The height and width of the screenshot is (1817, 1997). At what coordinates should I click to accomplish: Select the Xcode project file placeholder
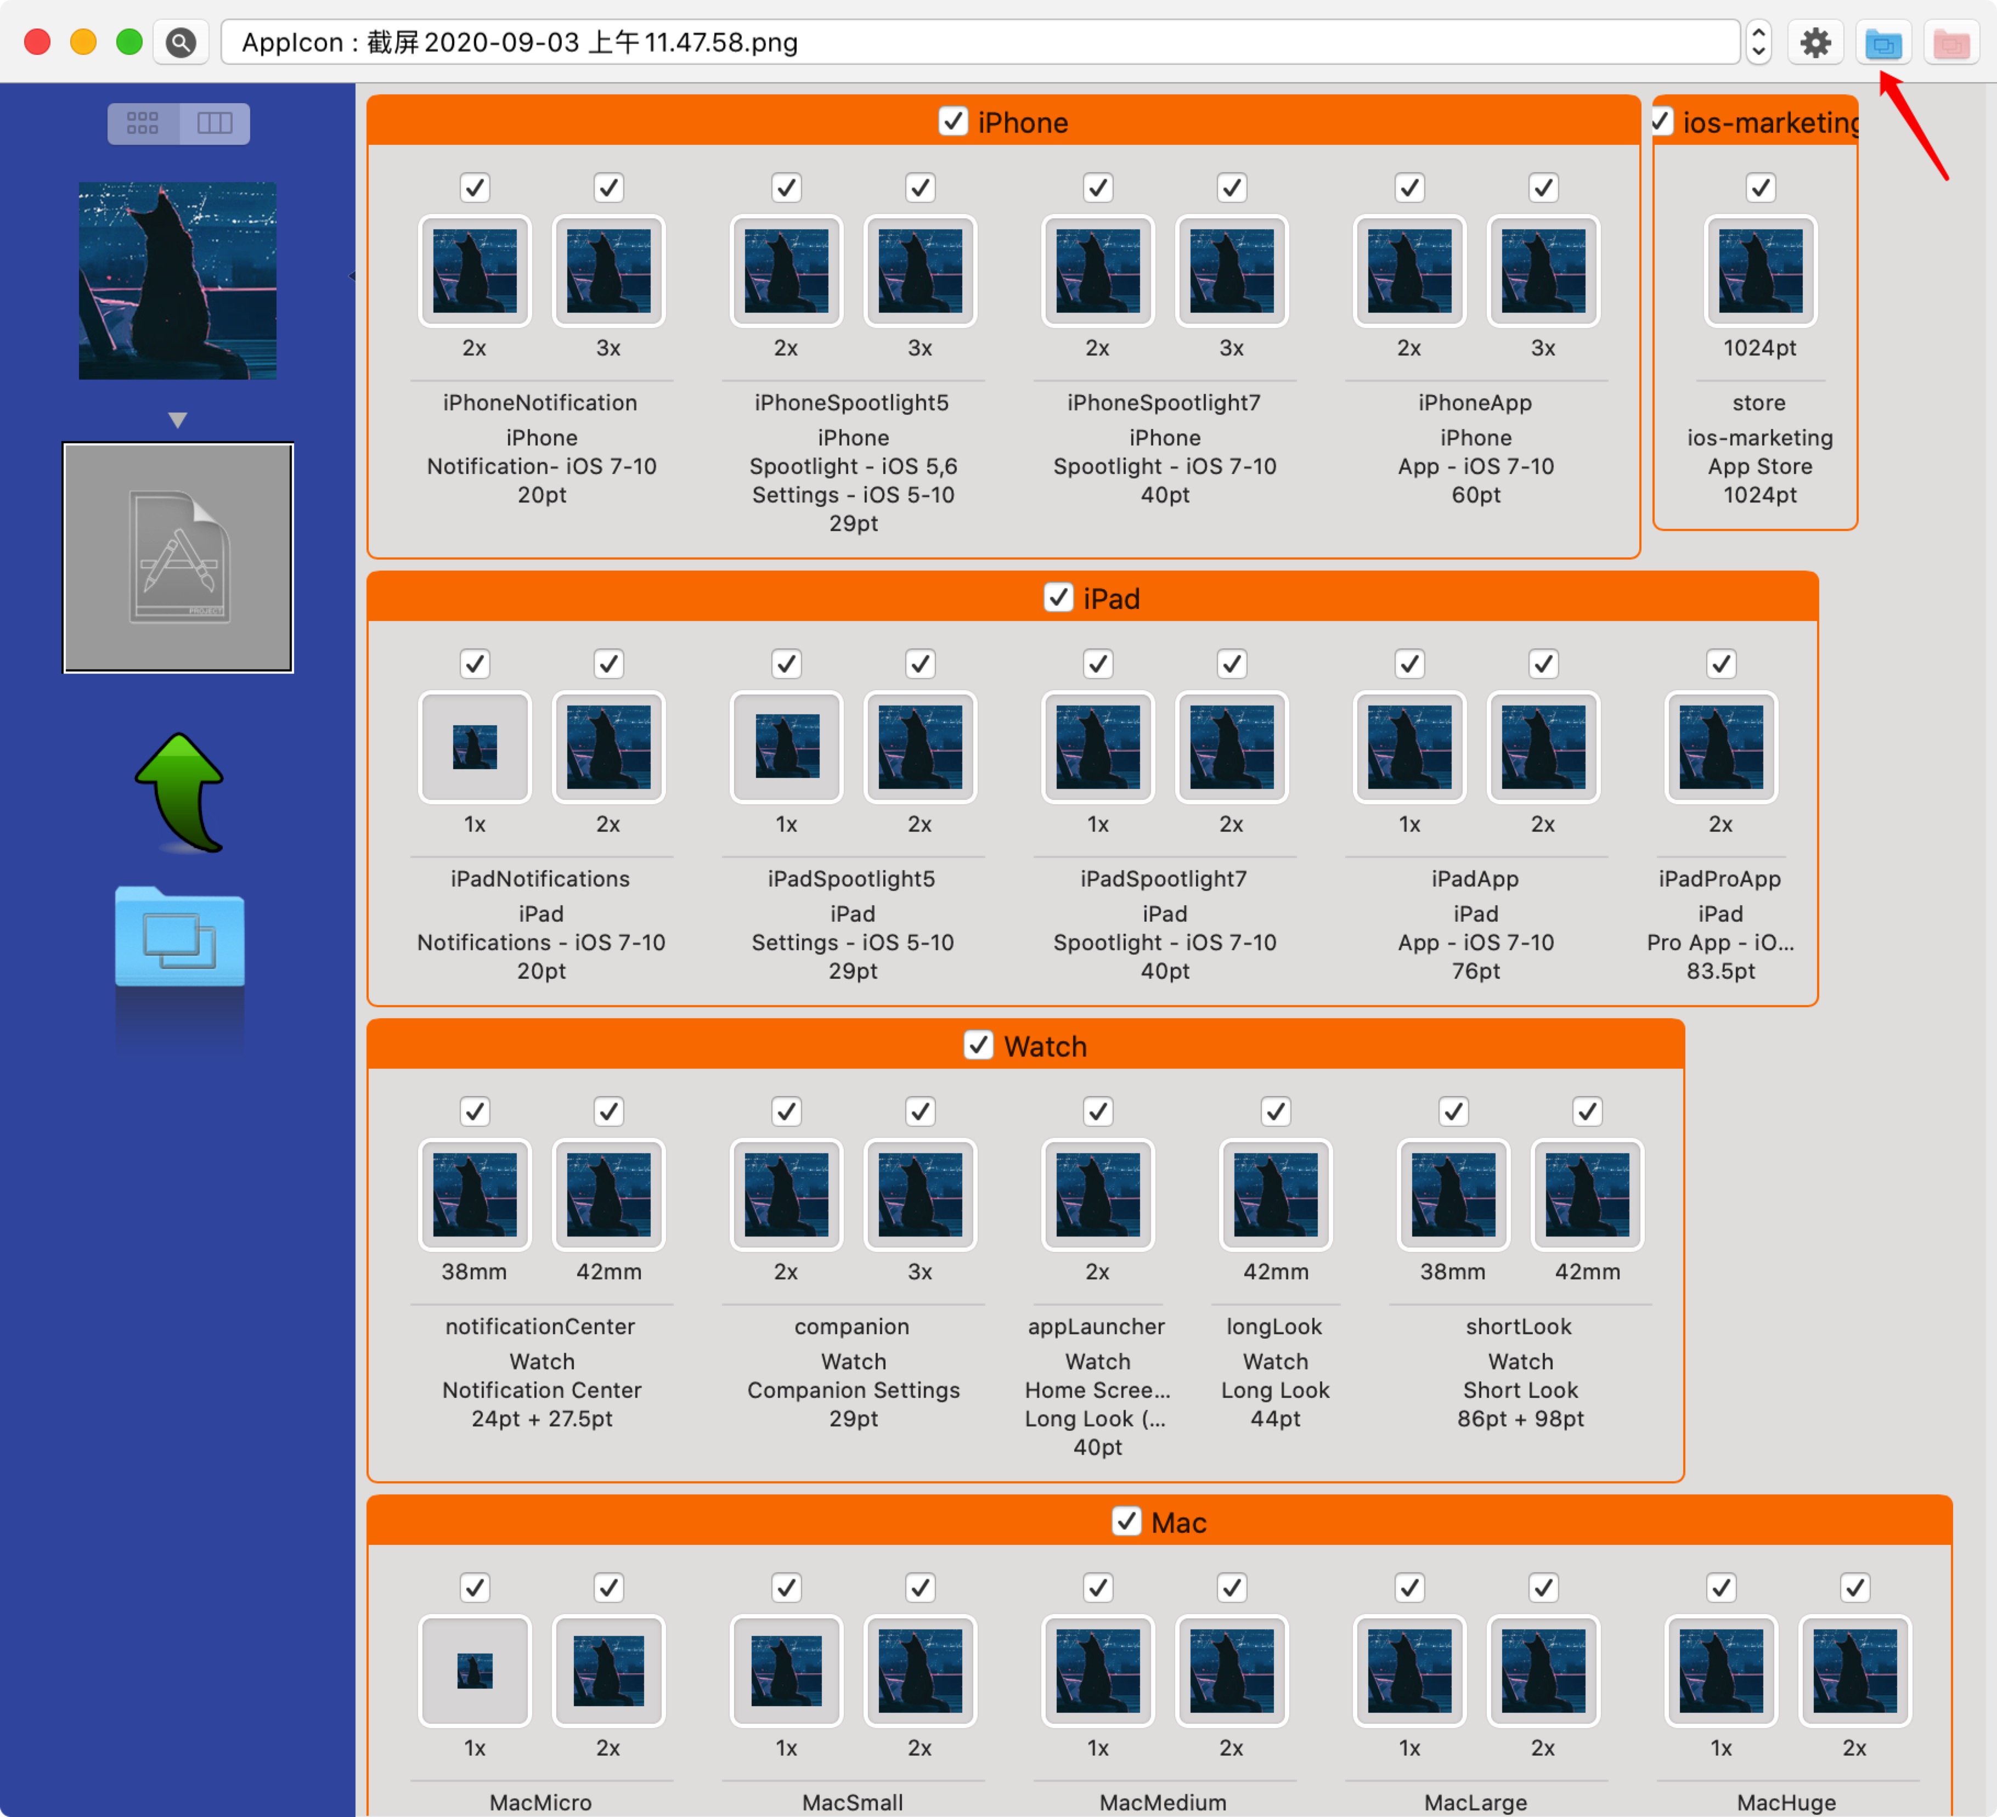pyautogui.click(x=178, y=558)
